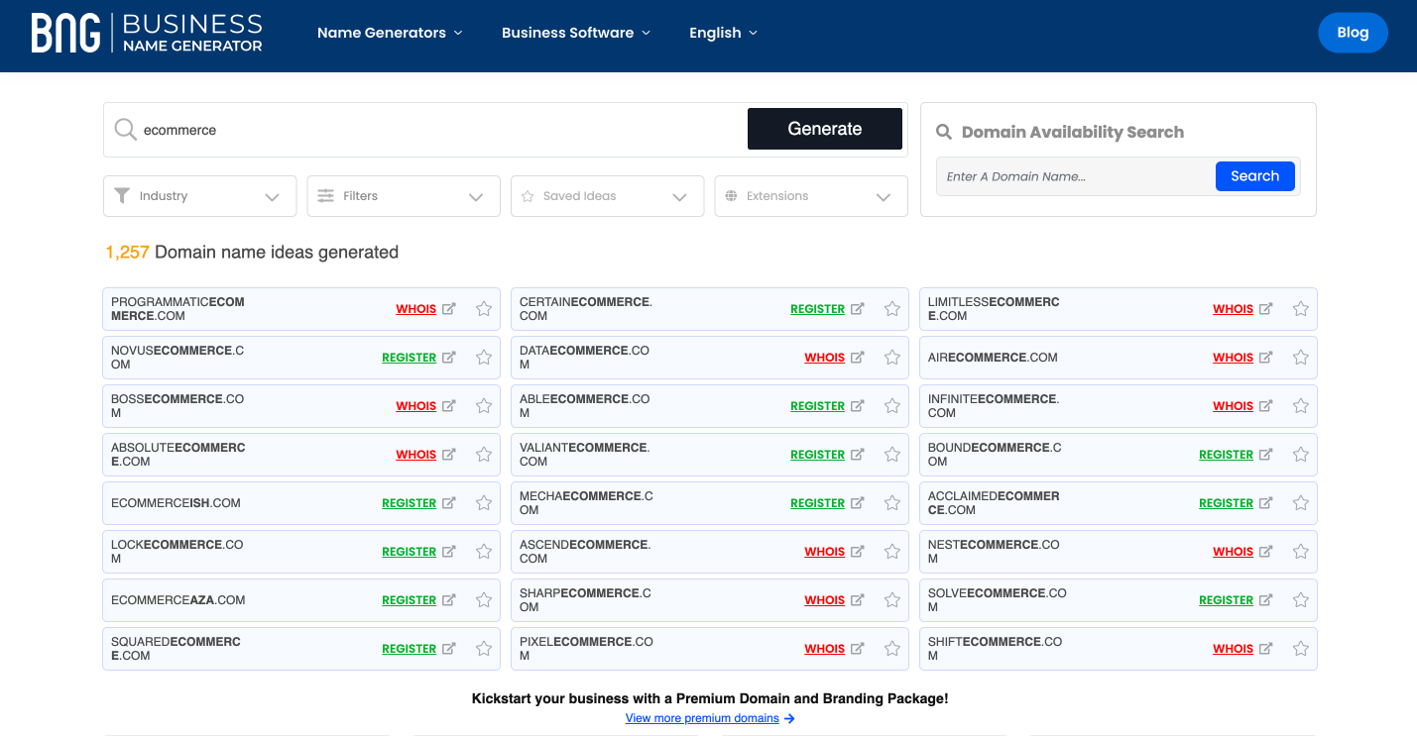Click the funnel icon on the Industry filter
Screen dimensions: 1417x736
(x=122, y=195)
